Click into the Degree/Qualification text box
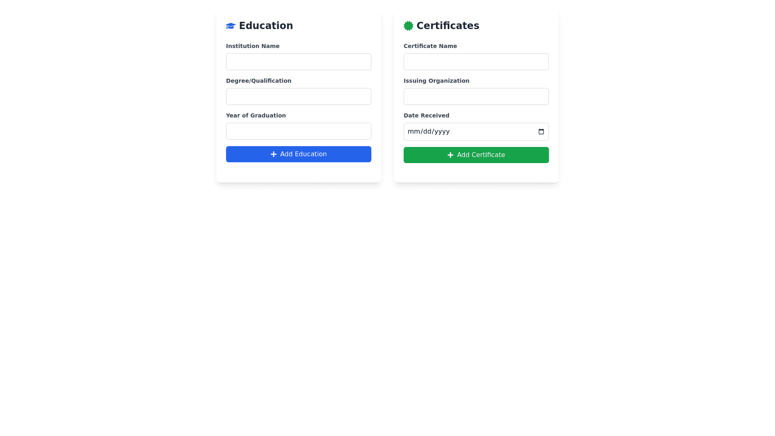Viewport: 775px width, 436px height. [x=298, y=96]
